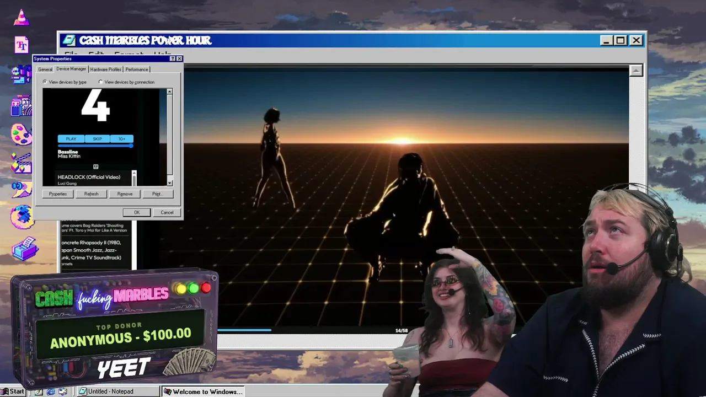Open the Hardware Profiles tab

click(x=106, y=69)
